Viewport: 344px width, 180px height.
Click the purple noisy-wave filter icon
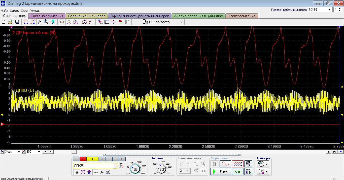pos(83,172)
